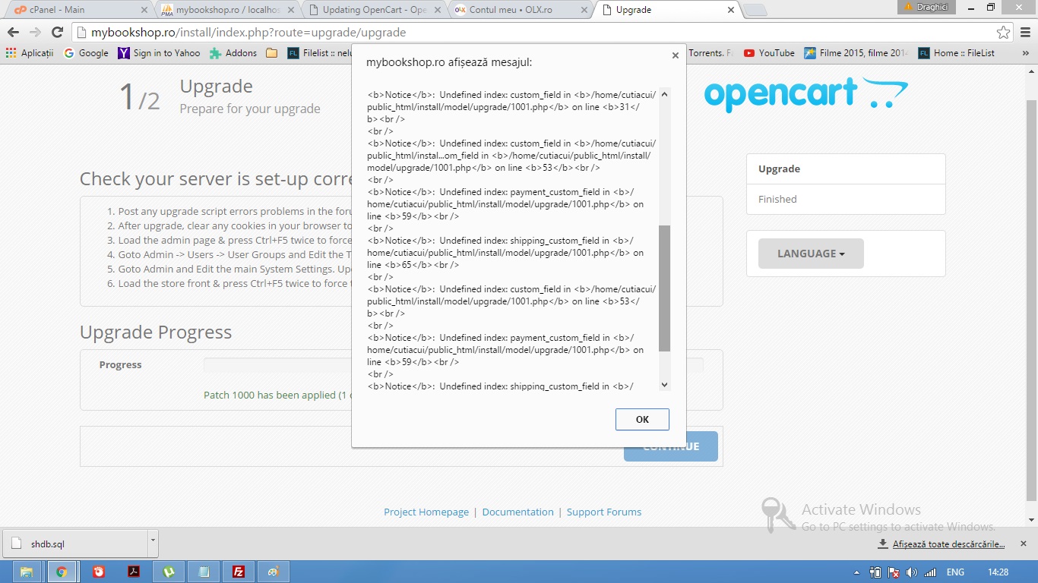Click the dialog scrollbar thumb
Image resolution: width=1038 pixels, height=583 pixels.
(664, 288)
